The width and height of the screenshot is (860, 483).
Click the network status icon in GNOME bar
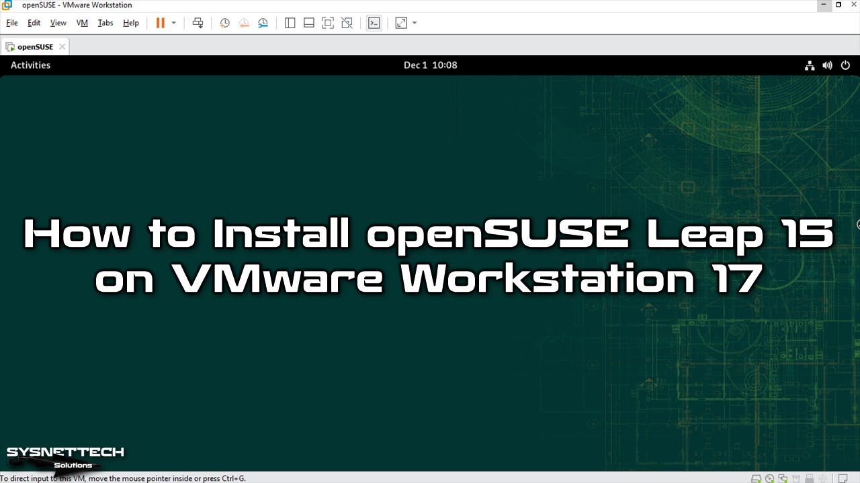coord(810,65)
